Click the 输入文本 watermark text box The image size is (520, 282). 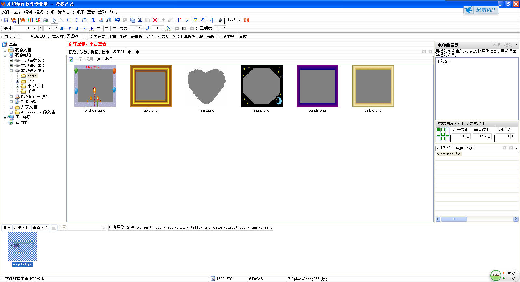tap(477, 88)
